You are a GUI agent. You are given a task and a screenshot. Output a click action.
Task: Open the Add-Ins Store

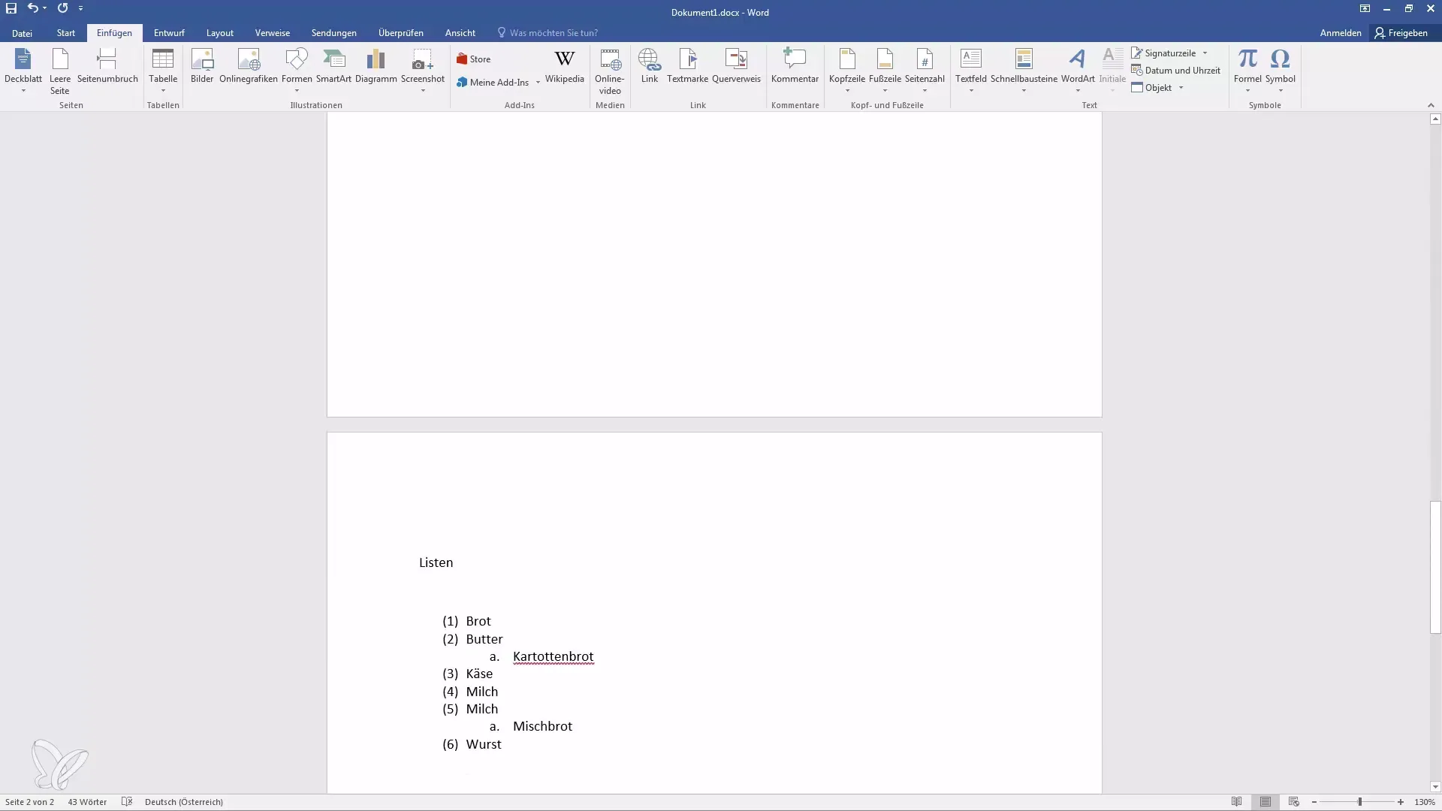474,59
